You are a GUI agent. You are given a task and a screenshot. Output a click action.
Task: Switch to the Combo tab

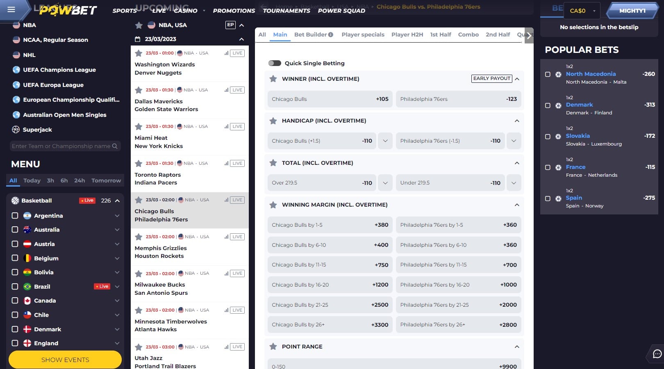click(468, 35)
